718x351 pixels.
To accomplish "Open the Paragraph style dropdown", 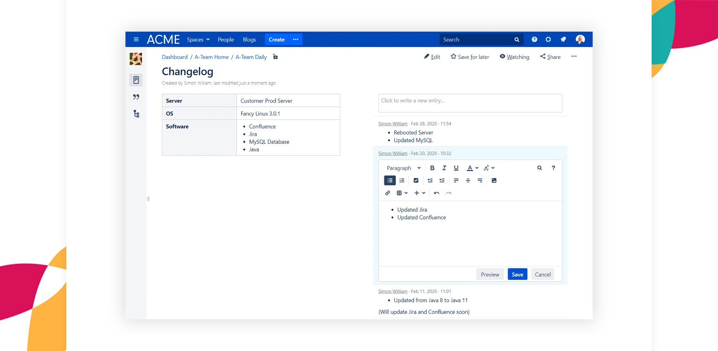I will (404, 168).
